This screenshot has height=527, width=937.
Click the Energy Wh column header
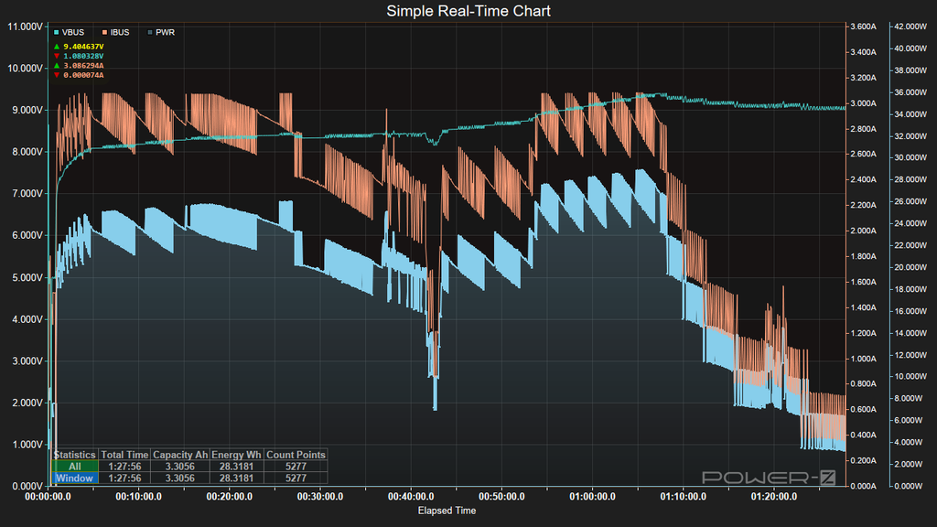tap(236, 455)
